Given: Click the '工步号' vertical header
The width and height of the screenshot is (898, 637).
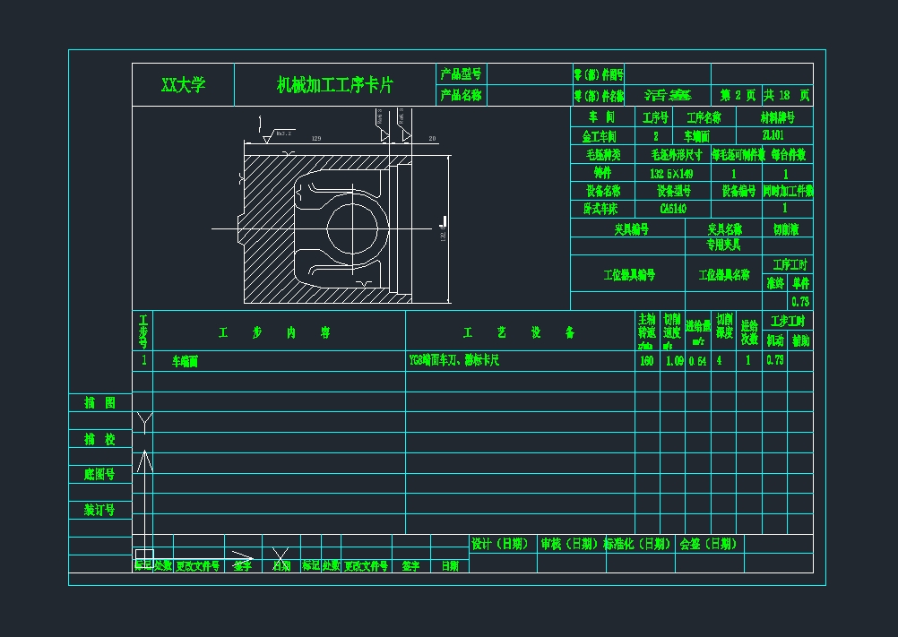Looking at the screenshot, I should click(143, 331).
